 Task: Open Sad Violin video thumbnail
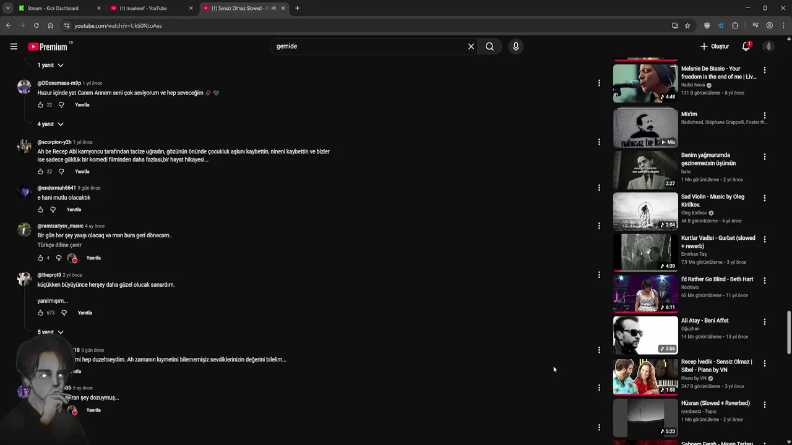(x=645, y=211)
